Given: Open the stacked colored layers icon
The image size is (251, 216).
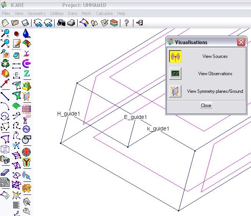Looking at the screenshot, I should 114,23.
